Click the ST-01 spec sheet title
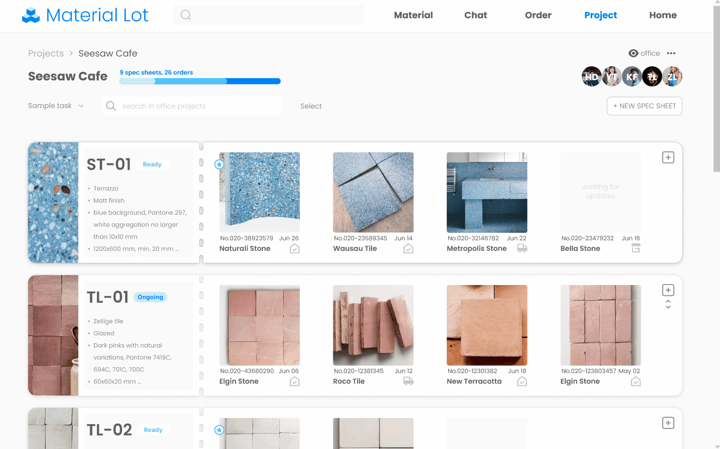 tap(109, 164)
